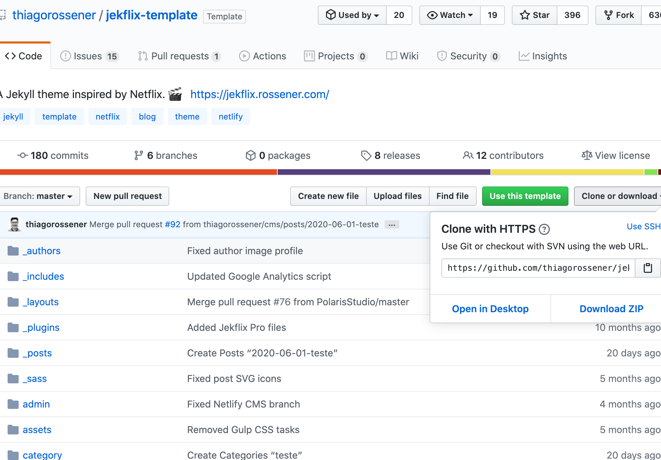Expand the commit message ellipsis

(x=391, y=224)
